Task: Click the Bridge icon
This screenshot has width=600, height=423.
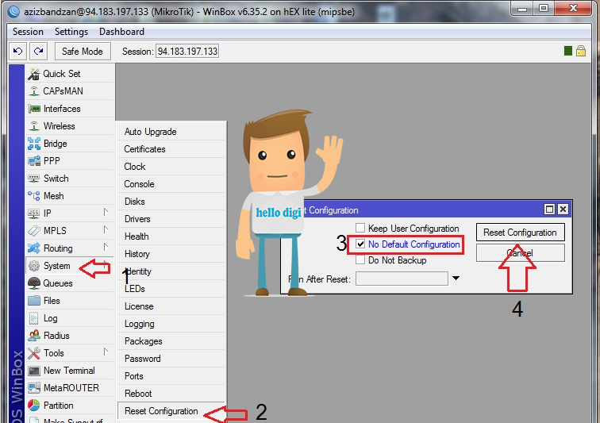Action: point(33,144)
